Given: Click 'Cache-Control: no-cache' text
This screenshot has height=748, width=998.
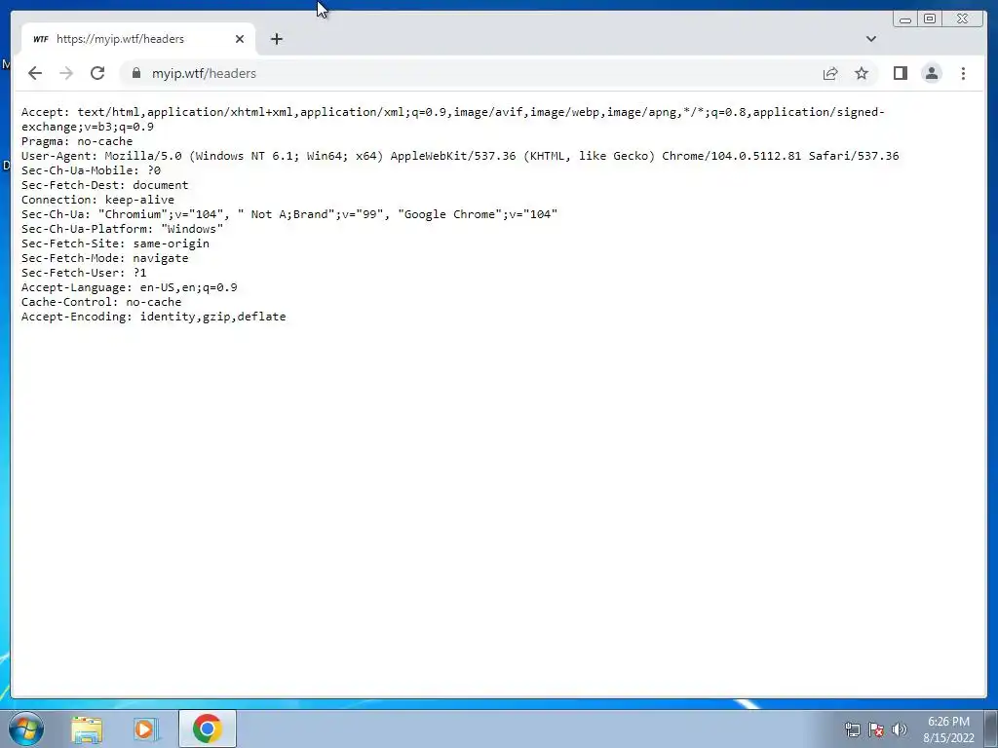Looking at the screenshot, I should 101,302.
